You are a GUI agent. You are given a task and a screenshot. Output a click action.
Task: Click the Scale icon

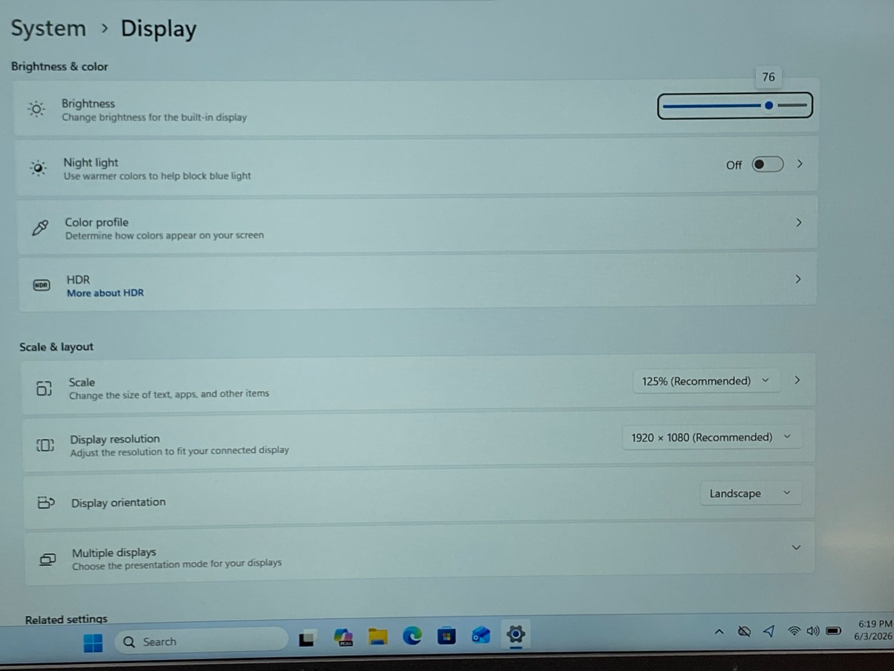(x=44, y=388)
